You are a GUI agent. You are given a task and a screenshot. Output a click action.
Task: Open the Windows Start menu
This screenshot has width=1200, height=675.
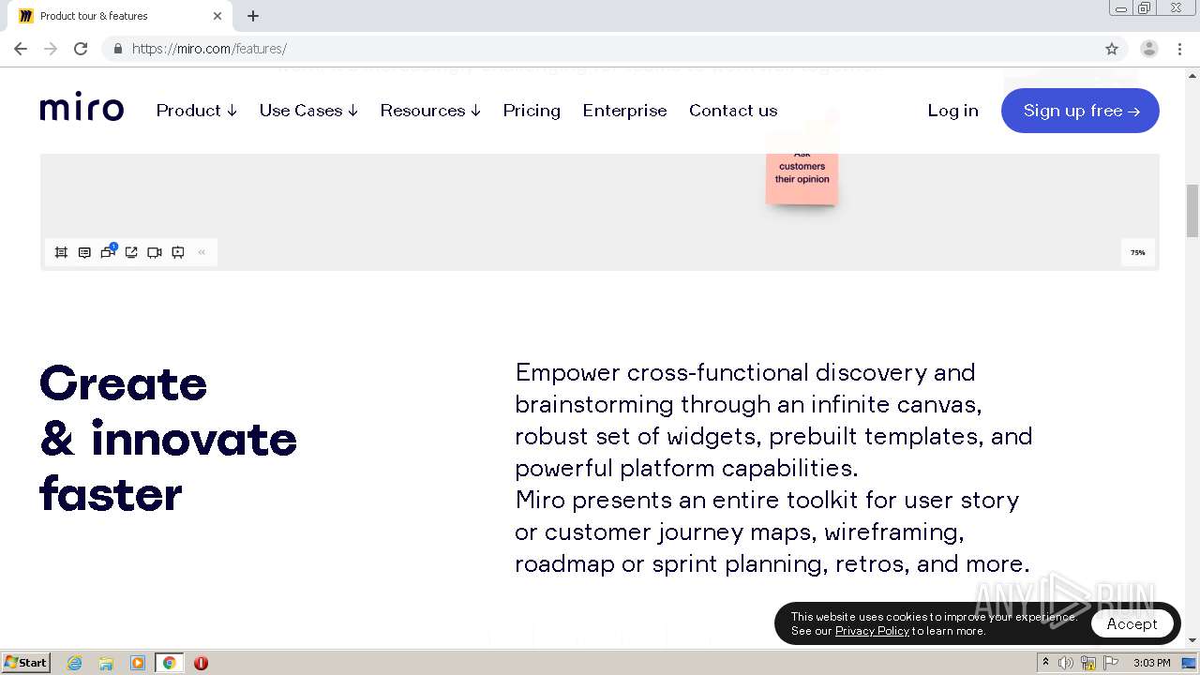(x=26, y=663)
